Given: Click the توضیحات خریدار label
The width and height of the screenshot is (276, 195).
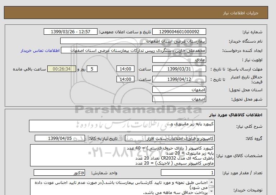Looking at the screenshot, I should (x=248, y=190).
